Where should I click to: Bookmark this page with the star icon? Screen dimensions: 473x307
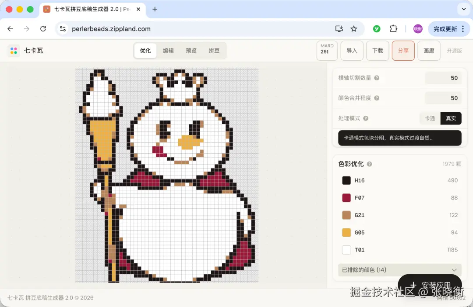[354, 29]
